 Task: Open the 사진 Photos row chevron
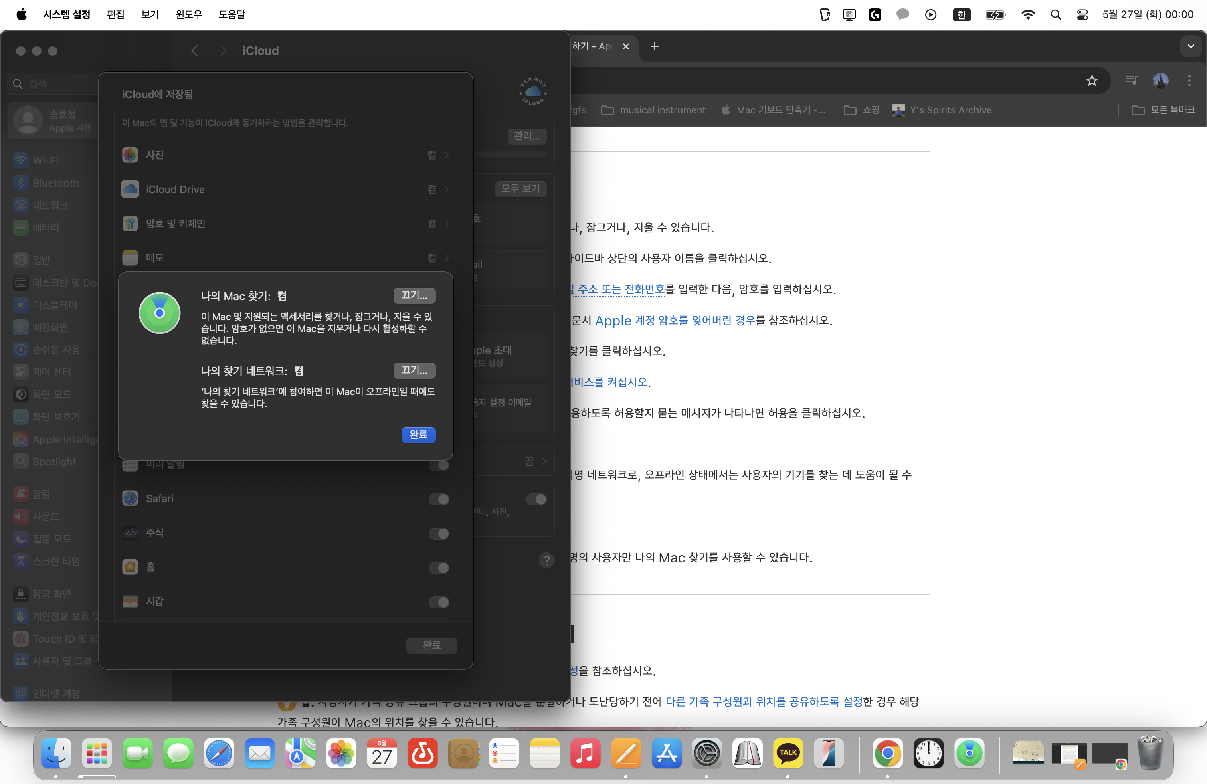pyautogui.click(x=447, y=154)
